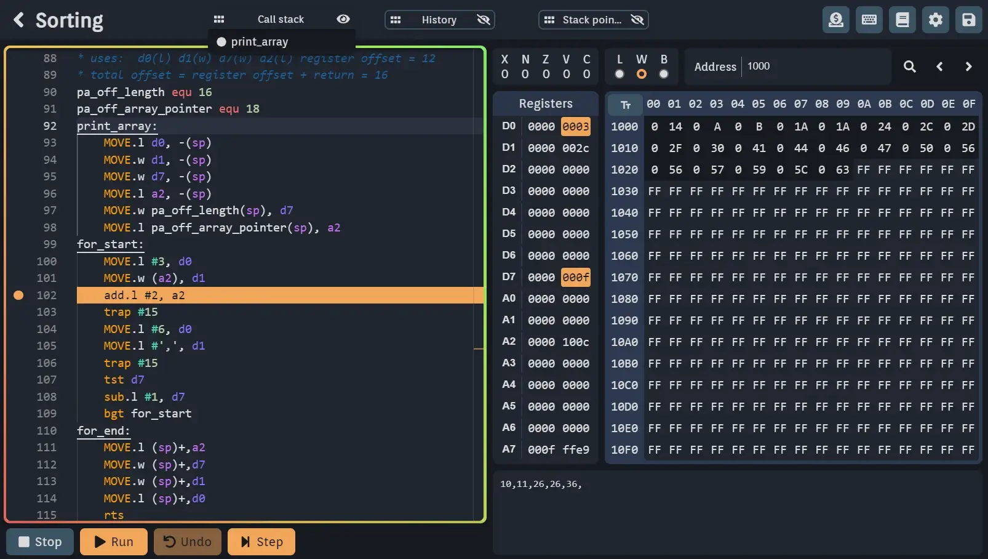Open the settings gear
The image size is (988, 559).
pos(935,20)
